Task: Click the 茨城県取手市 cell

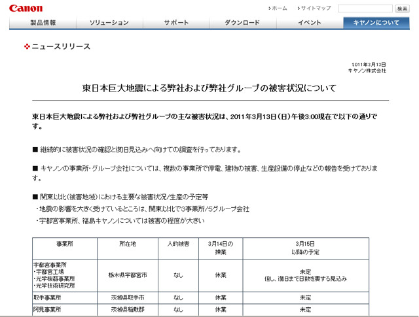Action: [x=128, y=297]
